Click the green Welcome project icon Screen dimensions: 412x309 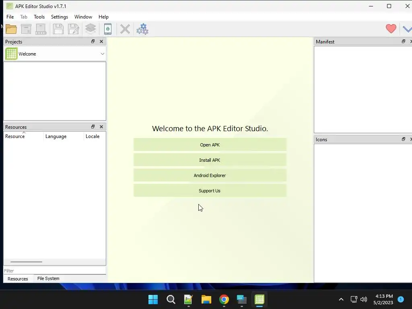point(11,54)
